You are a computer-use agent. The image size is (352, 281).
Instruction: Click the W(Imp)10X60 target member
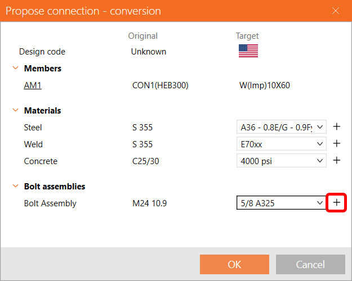[x=264, y=85]
